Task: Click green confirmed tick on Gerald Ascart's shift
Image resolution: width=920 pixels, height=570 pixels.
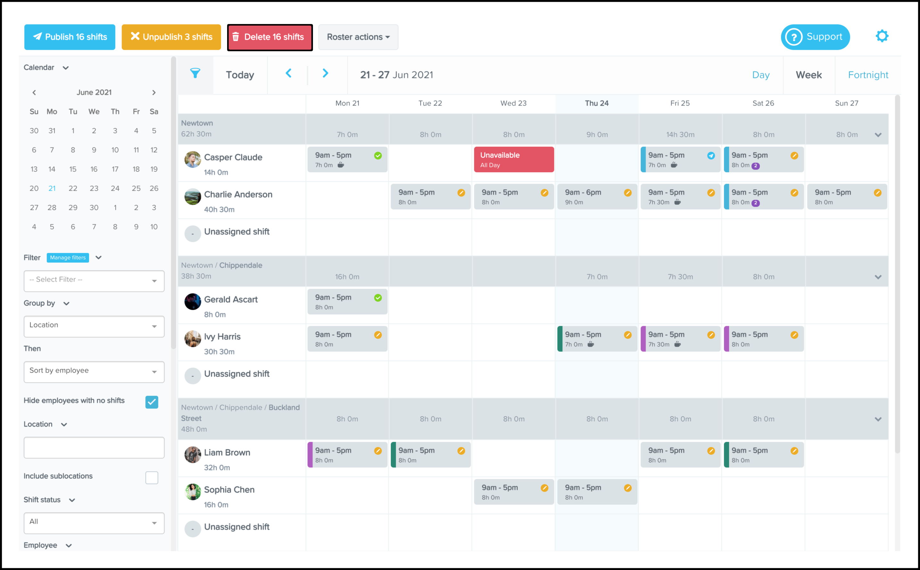Action: [378, 298]
